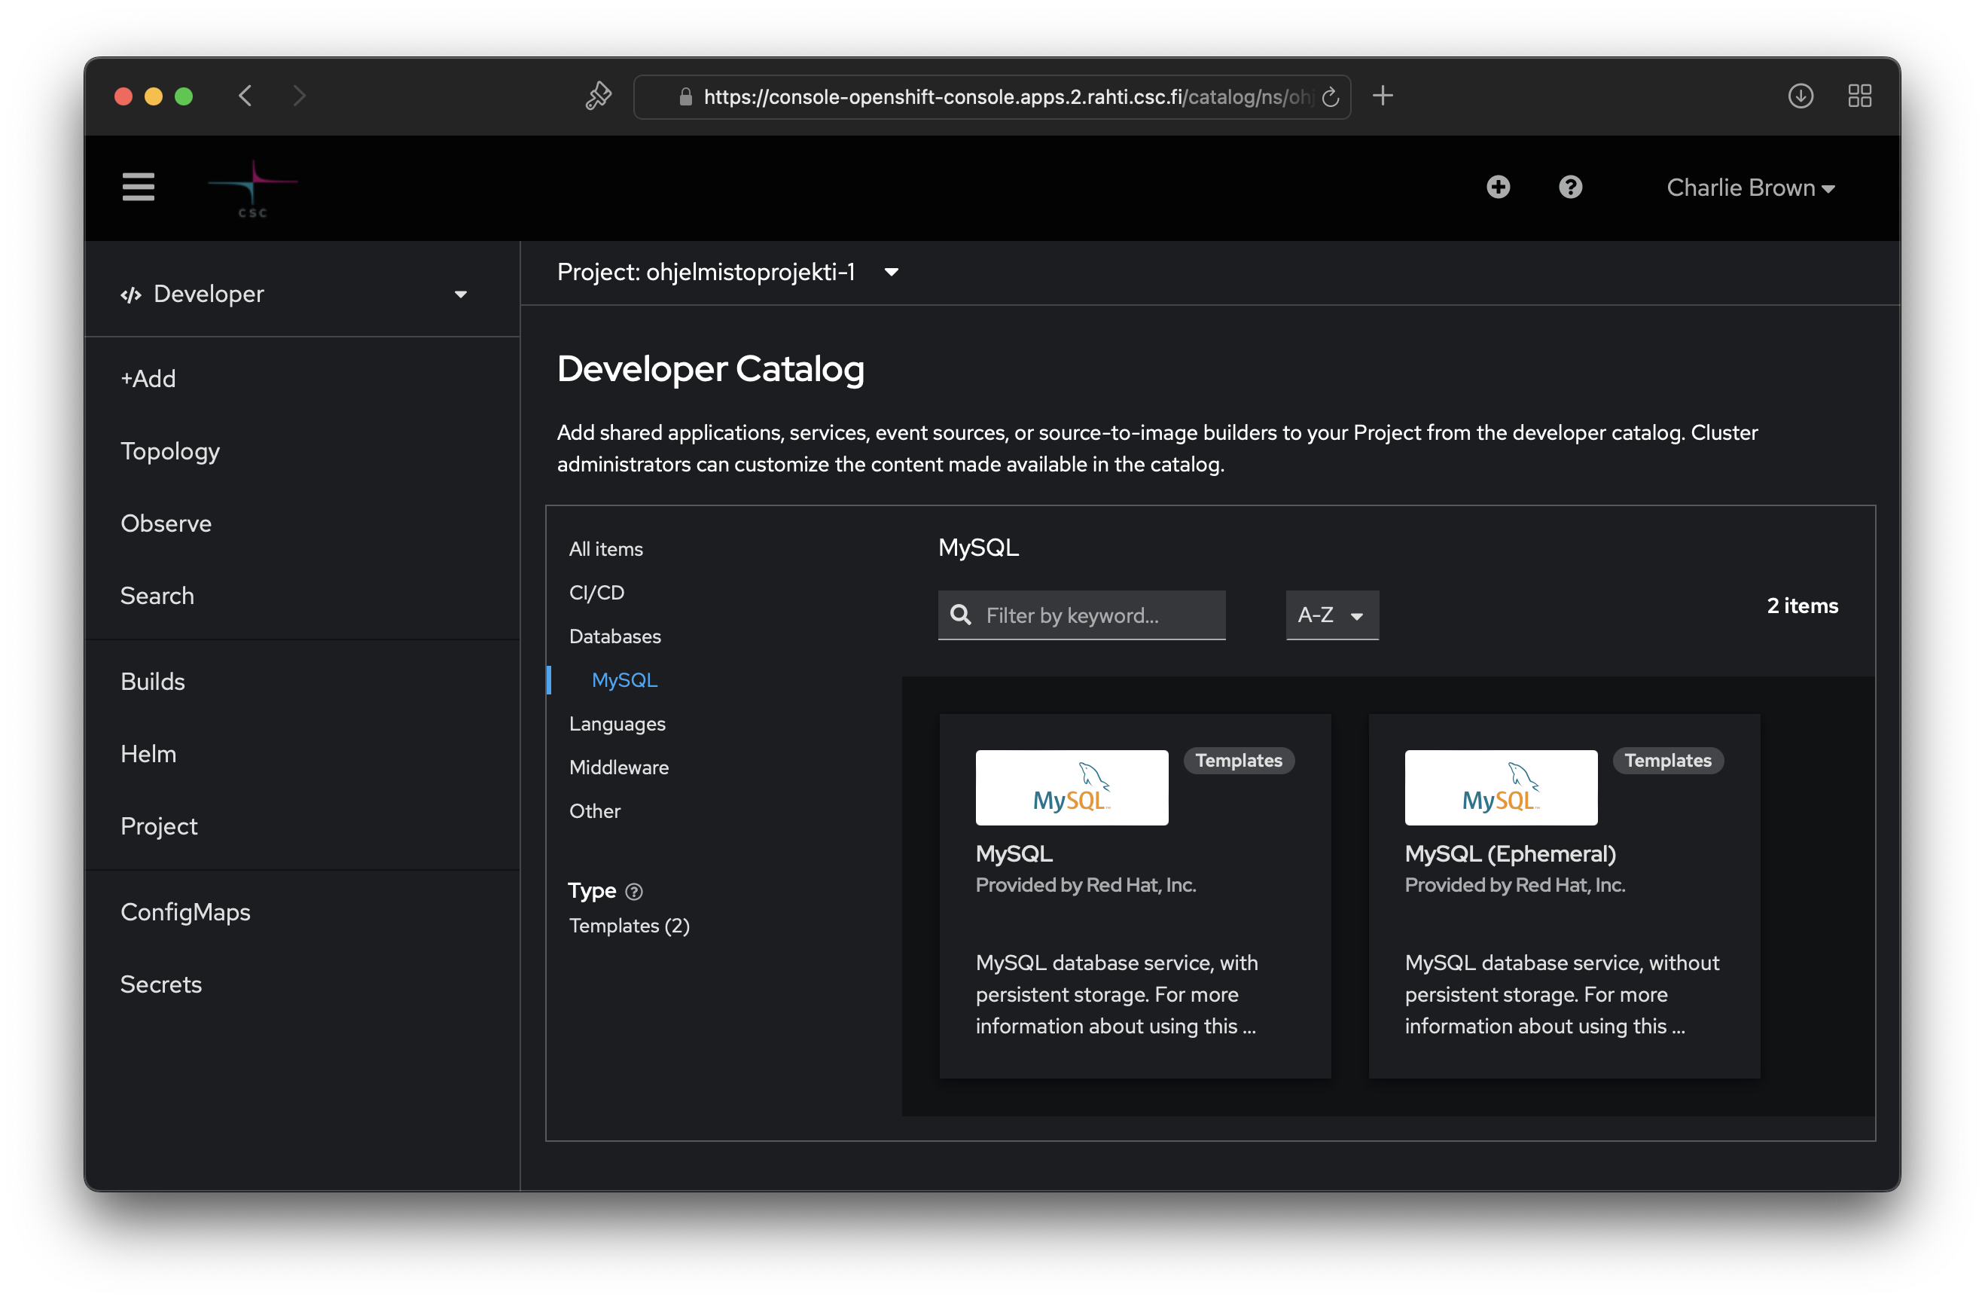Viewport: 1985px width, 1303px height.
Task: Open the browser downloads icon
Action: click(x=1800, y=96)
